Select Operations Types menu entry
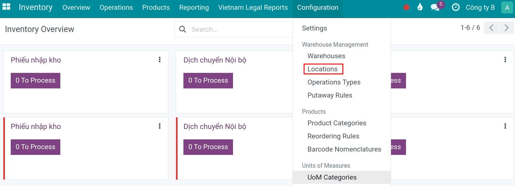This screenshot has width=515, height=186. (x=334, y=82)
